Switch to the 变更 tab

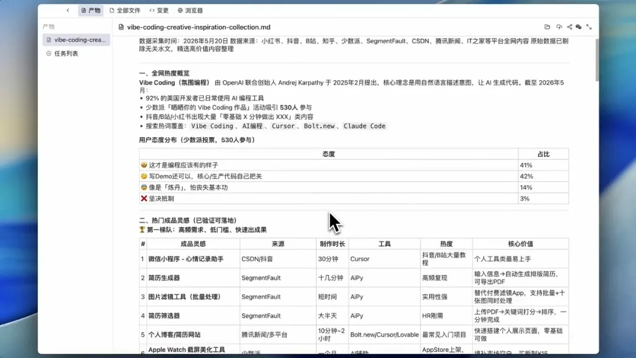tap(158, 10)
